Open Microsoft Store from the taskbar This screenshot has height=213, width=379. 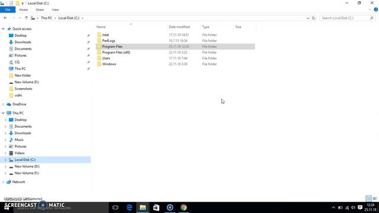pos(156,208)
